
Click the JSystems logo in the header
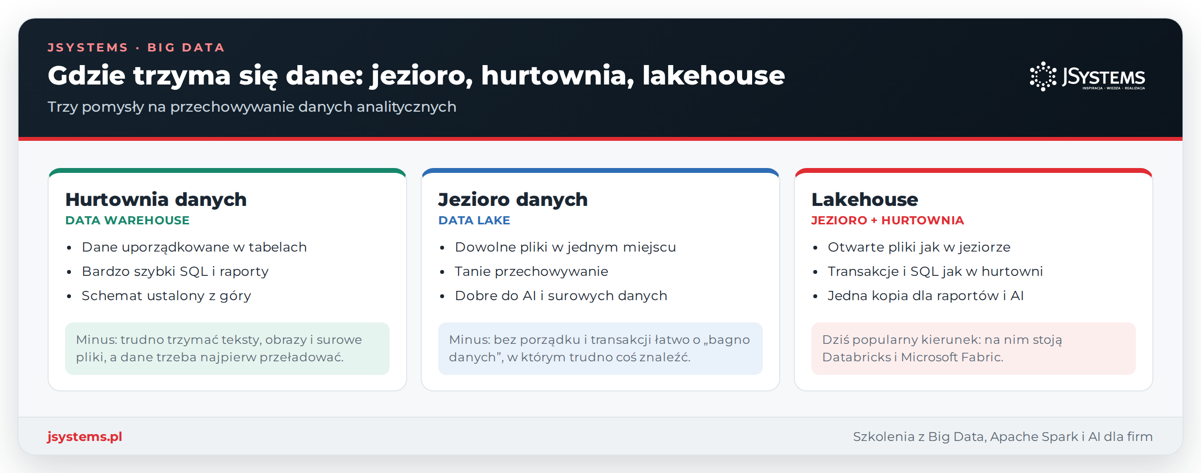1087,76
